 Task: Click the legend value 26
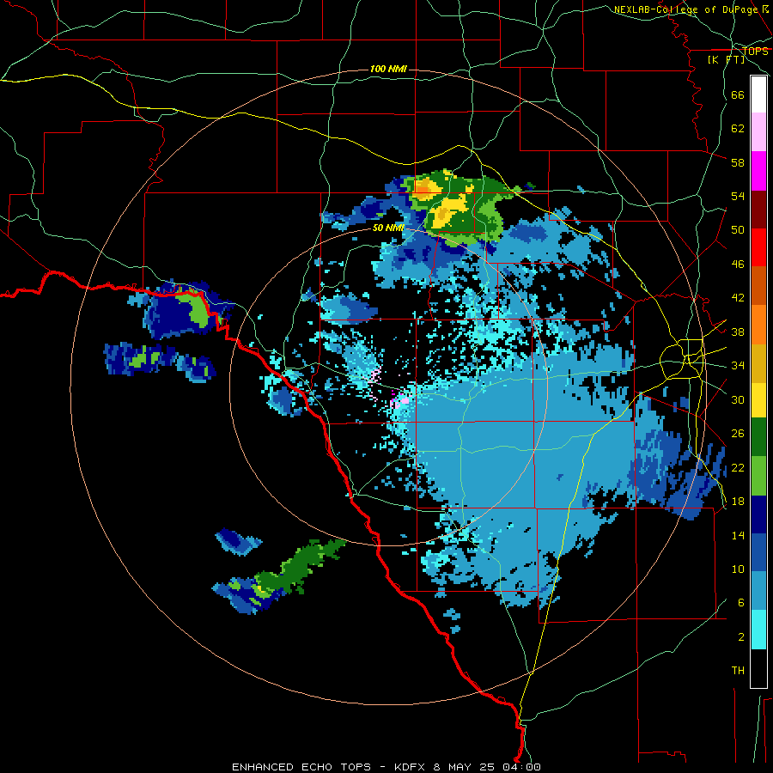pyautogui.click(x=738, y=434)
